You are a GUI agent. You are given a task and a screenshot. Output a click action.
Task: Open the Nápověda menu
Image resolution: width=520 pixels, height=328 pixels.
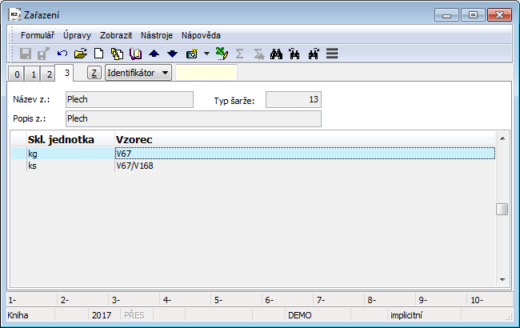(201, 35)
